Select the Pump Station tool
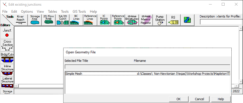This screenshot has width=243, height=103. click(160, 20)
